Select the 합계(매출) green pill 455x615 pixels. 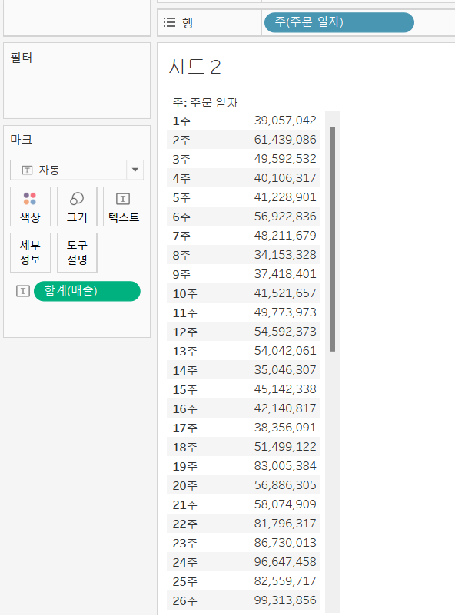coord(87,291)
